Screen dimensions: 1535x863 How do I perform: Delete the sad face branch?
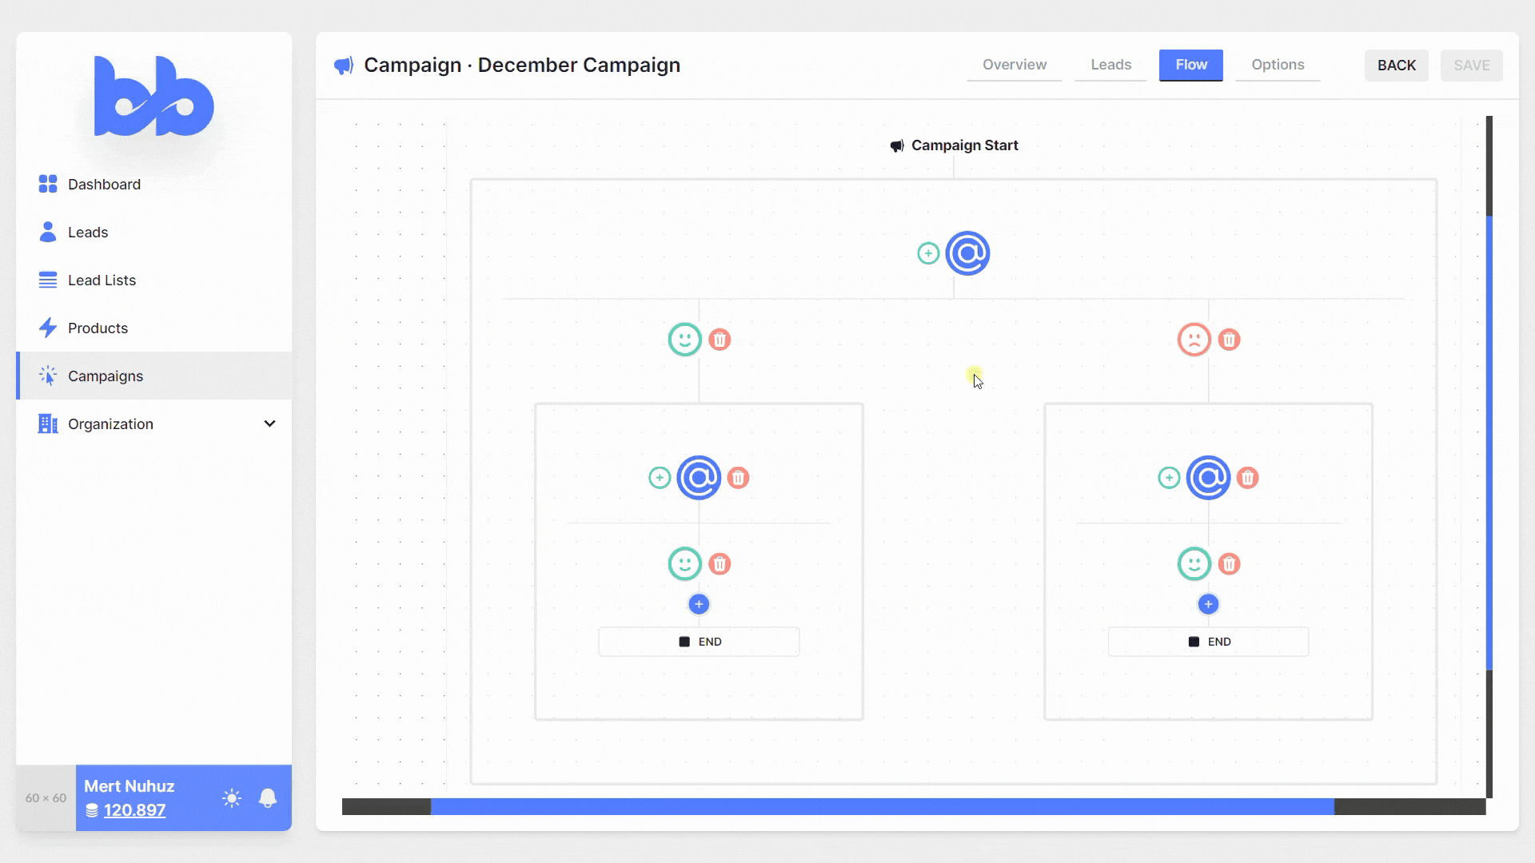coord(1229,340)
